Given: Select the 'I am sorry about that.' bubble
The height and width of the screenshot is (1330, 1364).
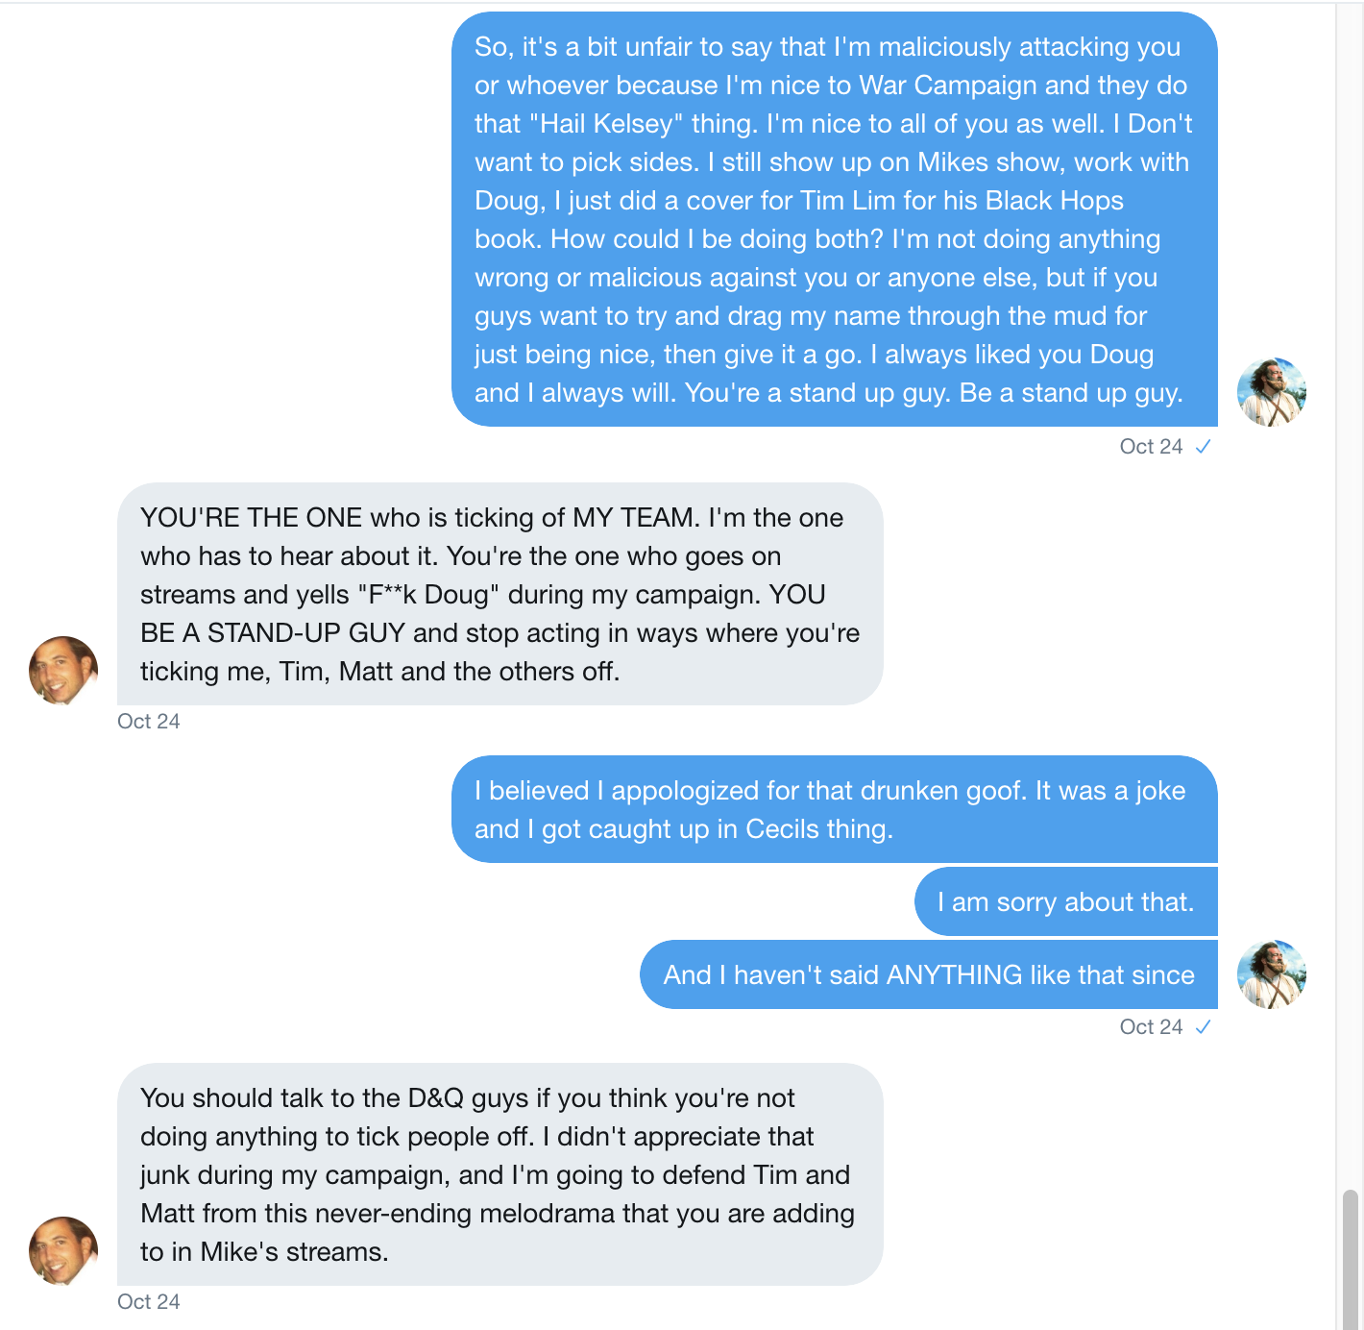Looking at the screenshot, I should [1066, 901].
